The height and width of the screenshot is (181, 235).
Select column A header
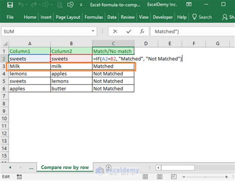tap(30, 44)
